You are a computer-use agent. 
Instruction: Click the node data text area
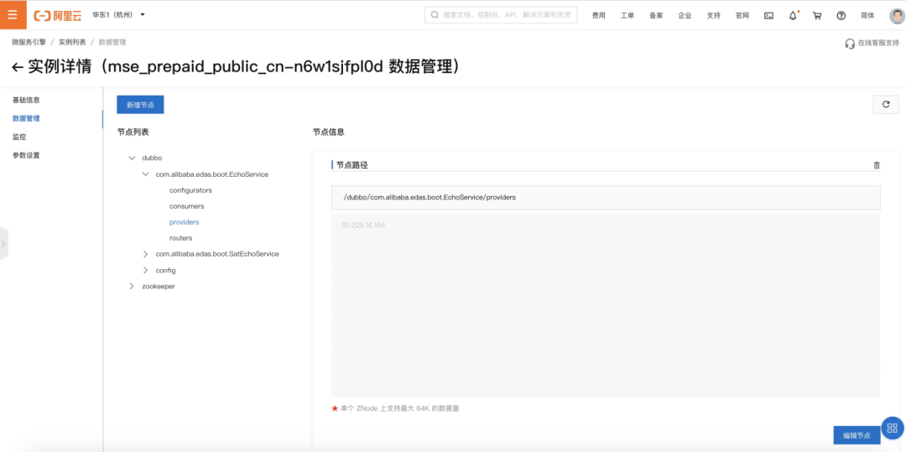(606, 305)
